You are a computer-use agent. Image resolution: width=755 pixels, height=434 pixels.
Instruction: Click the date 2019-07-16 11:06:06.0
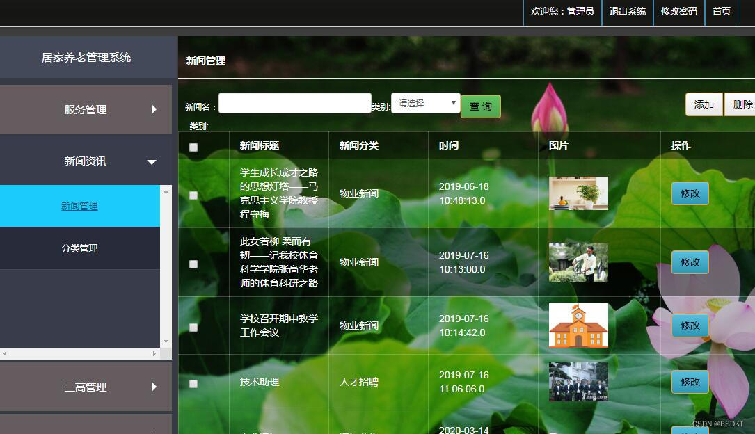tap(463, 382)
